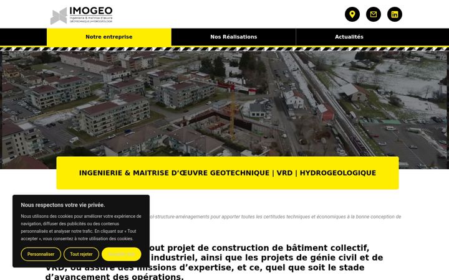This screenshot has width=449, height=280.
Task: Open the Notre entreprise menu
Action: click(x=109, y=37)
